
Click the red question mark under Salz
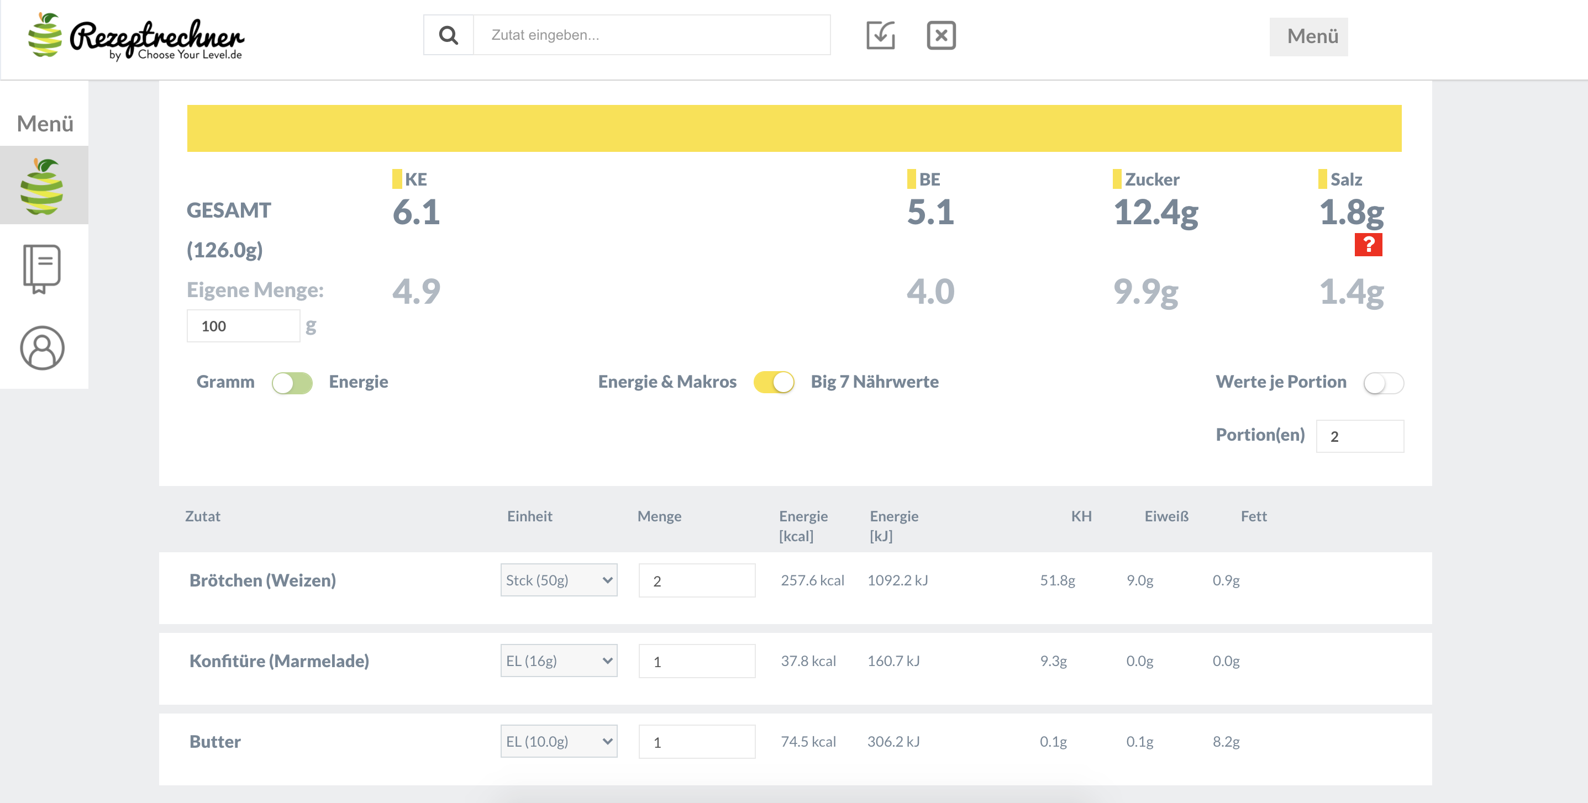tap(1368, 245)
